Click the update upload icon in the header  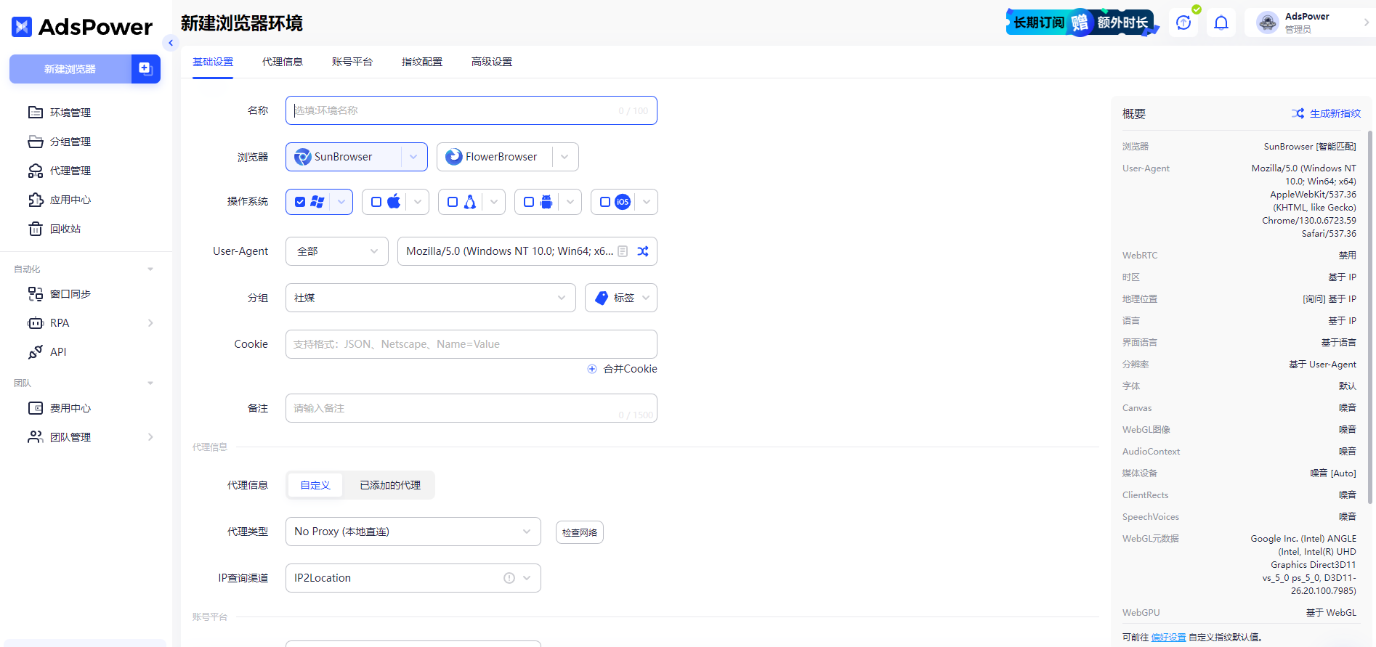click(1183, 23)
